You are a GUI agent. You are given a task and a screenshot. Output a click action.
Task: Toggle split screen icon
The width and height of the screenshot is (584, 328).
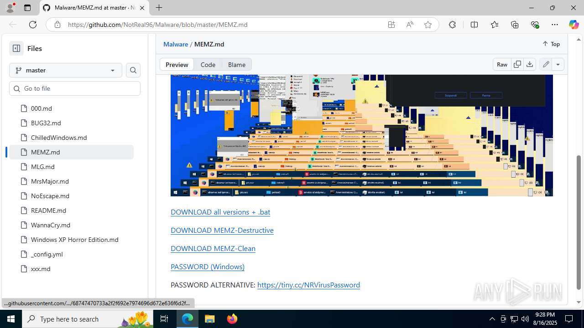point(474,25)
